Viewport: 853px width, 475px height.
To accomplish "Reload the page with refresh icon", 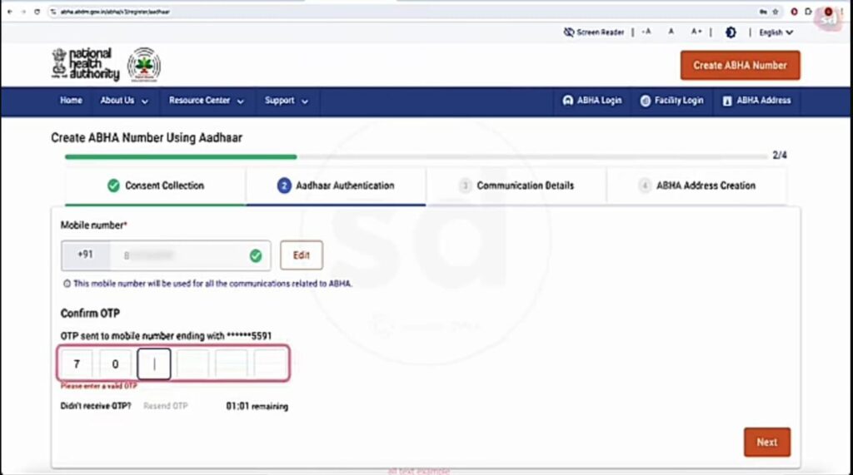I will tap(37, 12).
